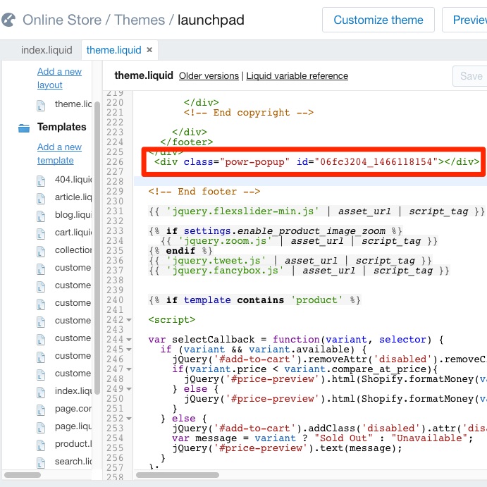Click the Customize theme button
Screen dimensions: 487x487
coord(378,20)
